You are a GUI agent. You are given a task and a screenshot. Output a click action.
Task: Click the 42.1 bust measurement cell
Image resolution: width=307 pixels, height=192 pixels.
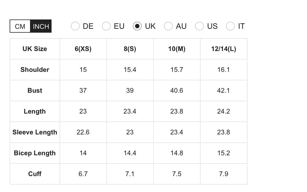[x=223, y=90]
